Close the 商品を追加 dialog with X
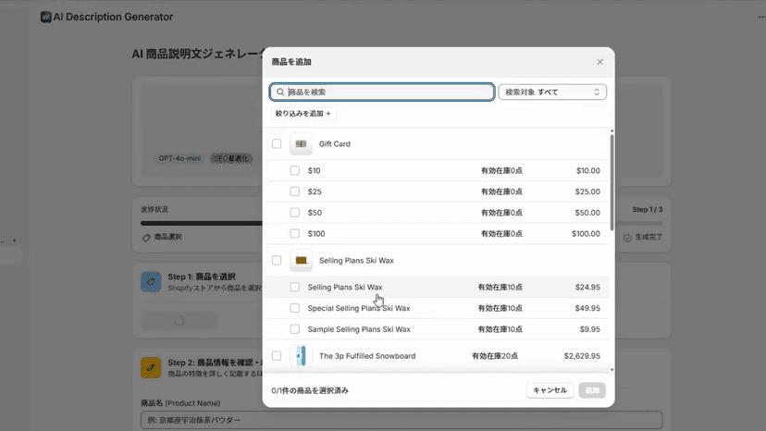Image resolution: width=766 pixels, height=431 pixels. [599, 62]
